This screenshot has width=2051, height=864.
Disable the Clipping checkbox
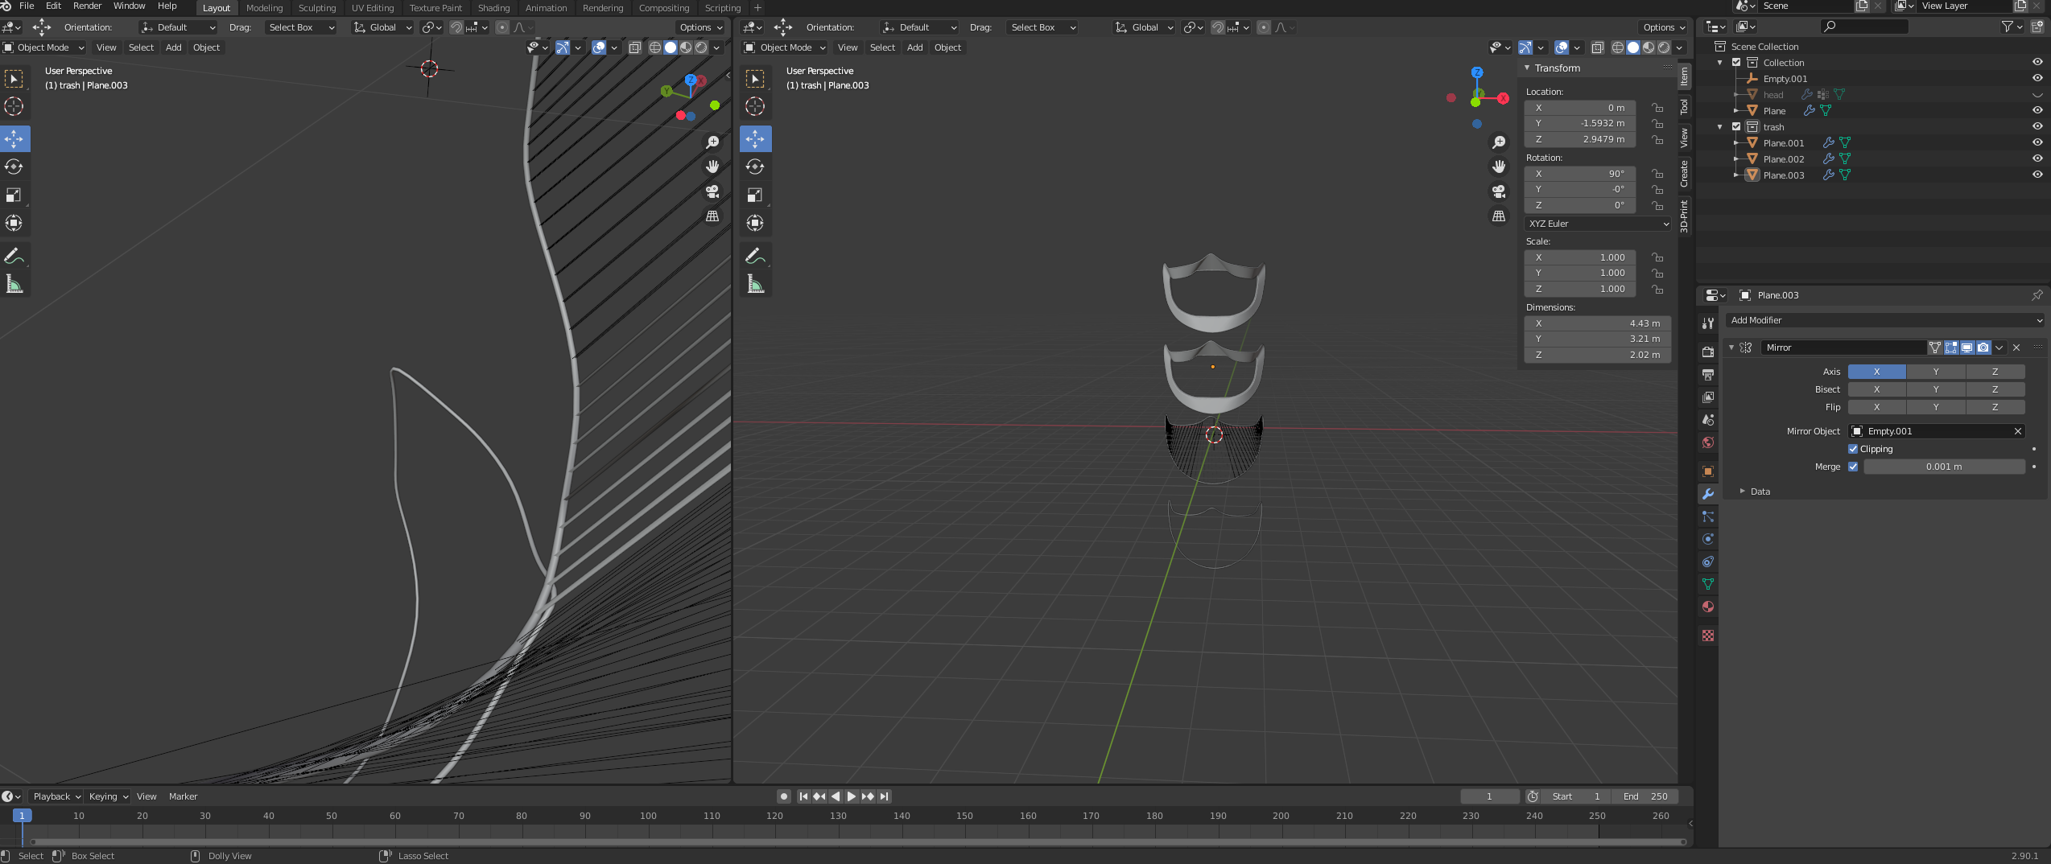point(1853,449)
